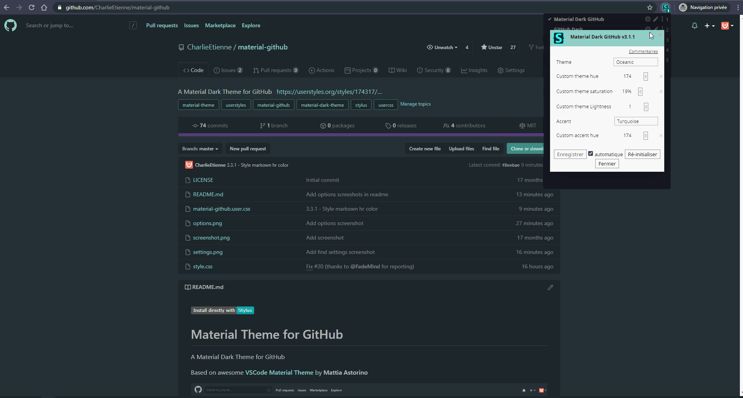Open gear settings for Material Dark GitHub style
The width and height of the screenshot is (743, 398).
(x=648, y=19)
